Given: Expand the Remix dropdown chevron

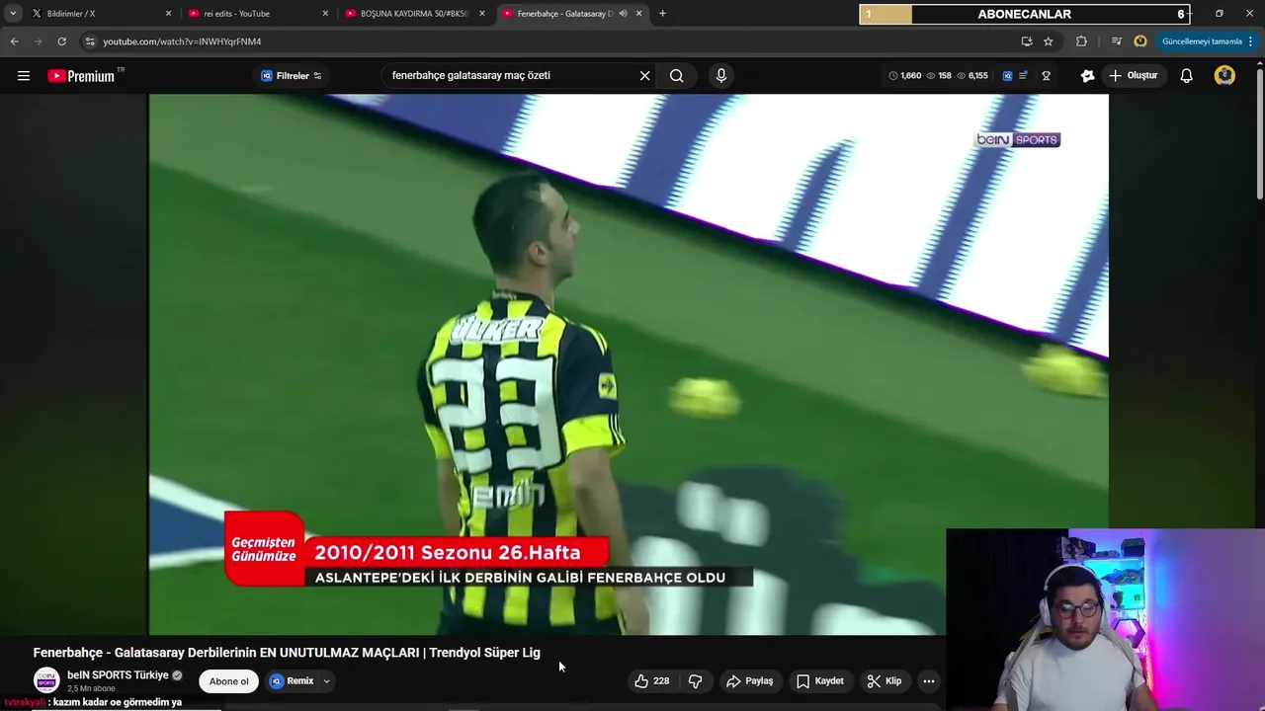Looking at the screenshot, I should pyautogui.click(x=326, y=681).
